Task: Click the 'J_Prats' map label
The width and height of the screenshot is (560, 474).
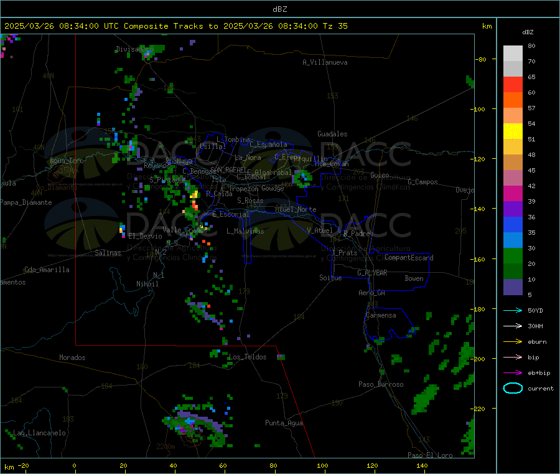Action: pos(344,253)
